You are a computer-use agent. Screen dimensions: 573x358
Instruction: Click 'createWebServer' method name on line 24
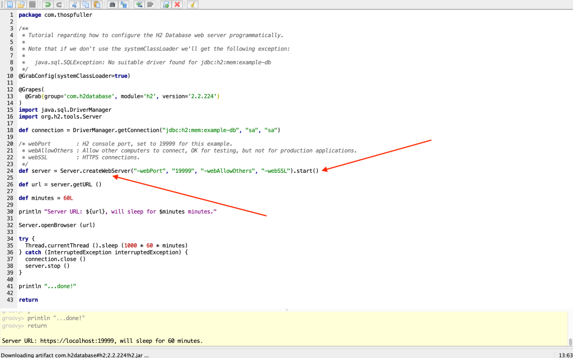click(x=106, y=171)
